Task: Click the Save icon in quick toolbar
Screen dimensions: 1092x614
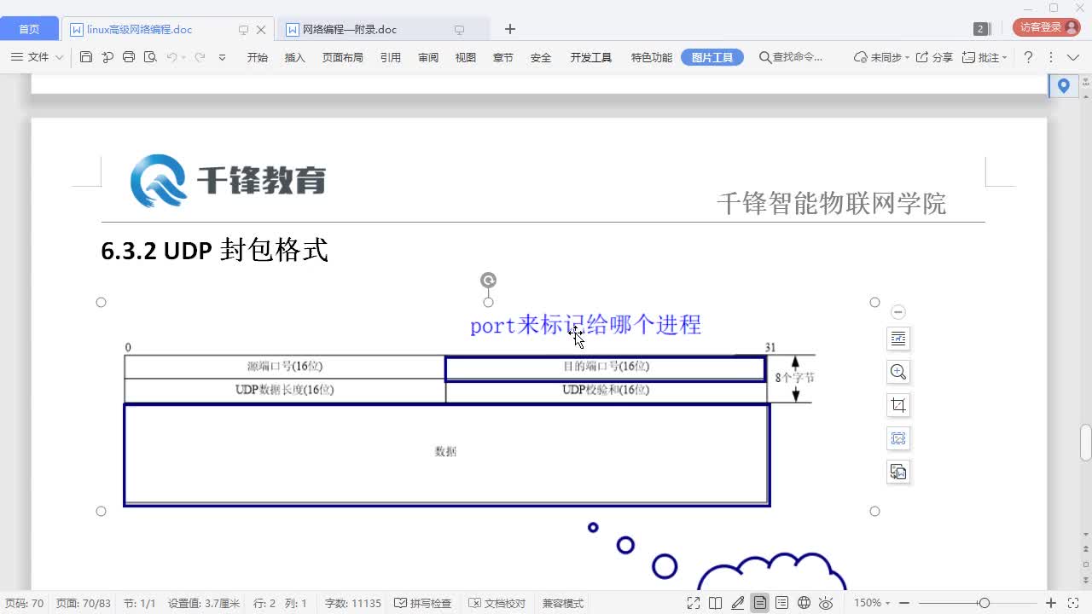Action: click(x=85, y=57)
